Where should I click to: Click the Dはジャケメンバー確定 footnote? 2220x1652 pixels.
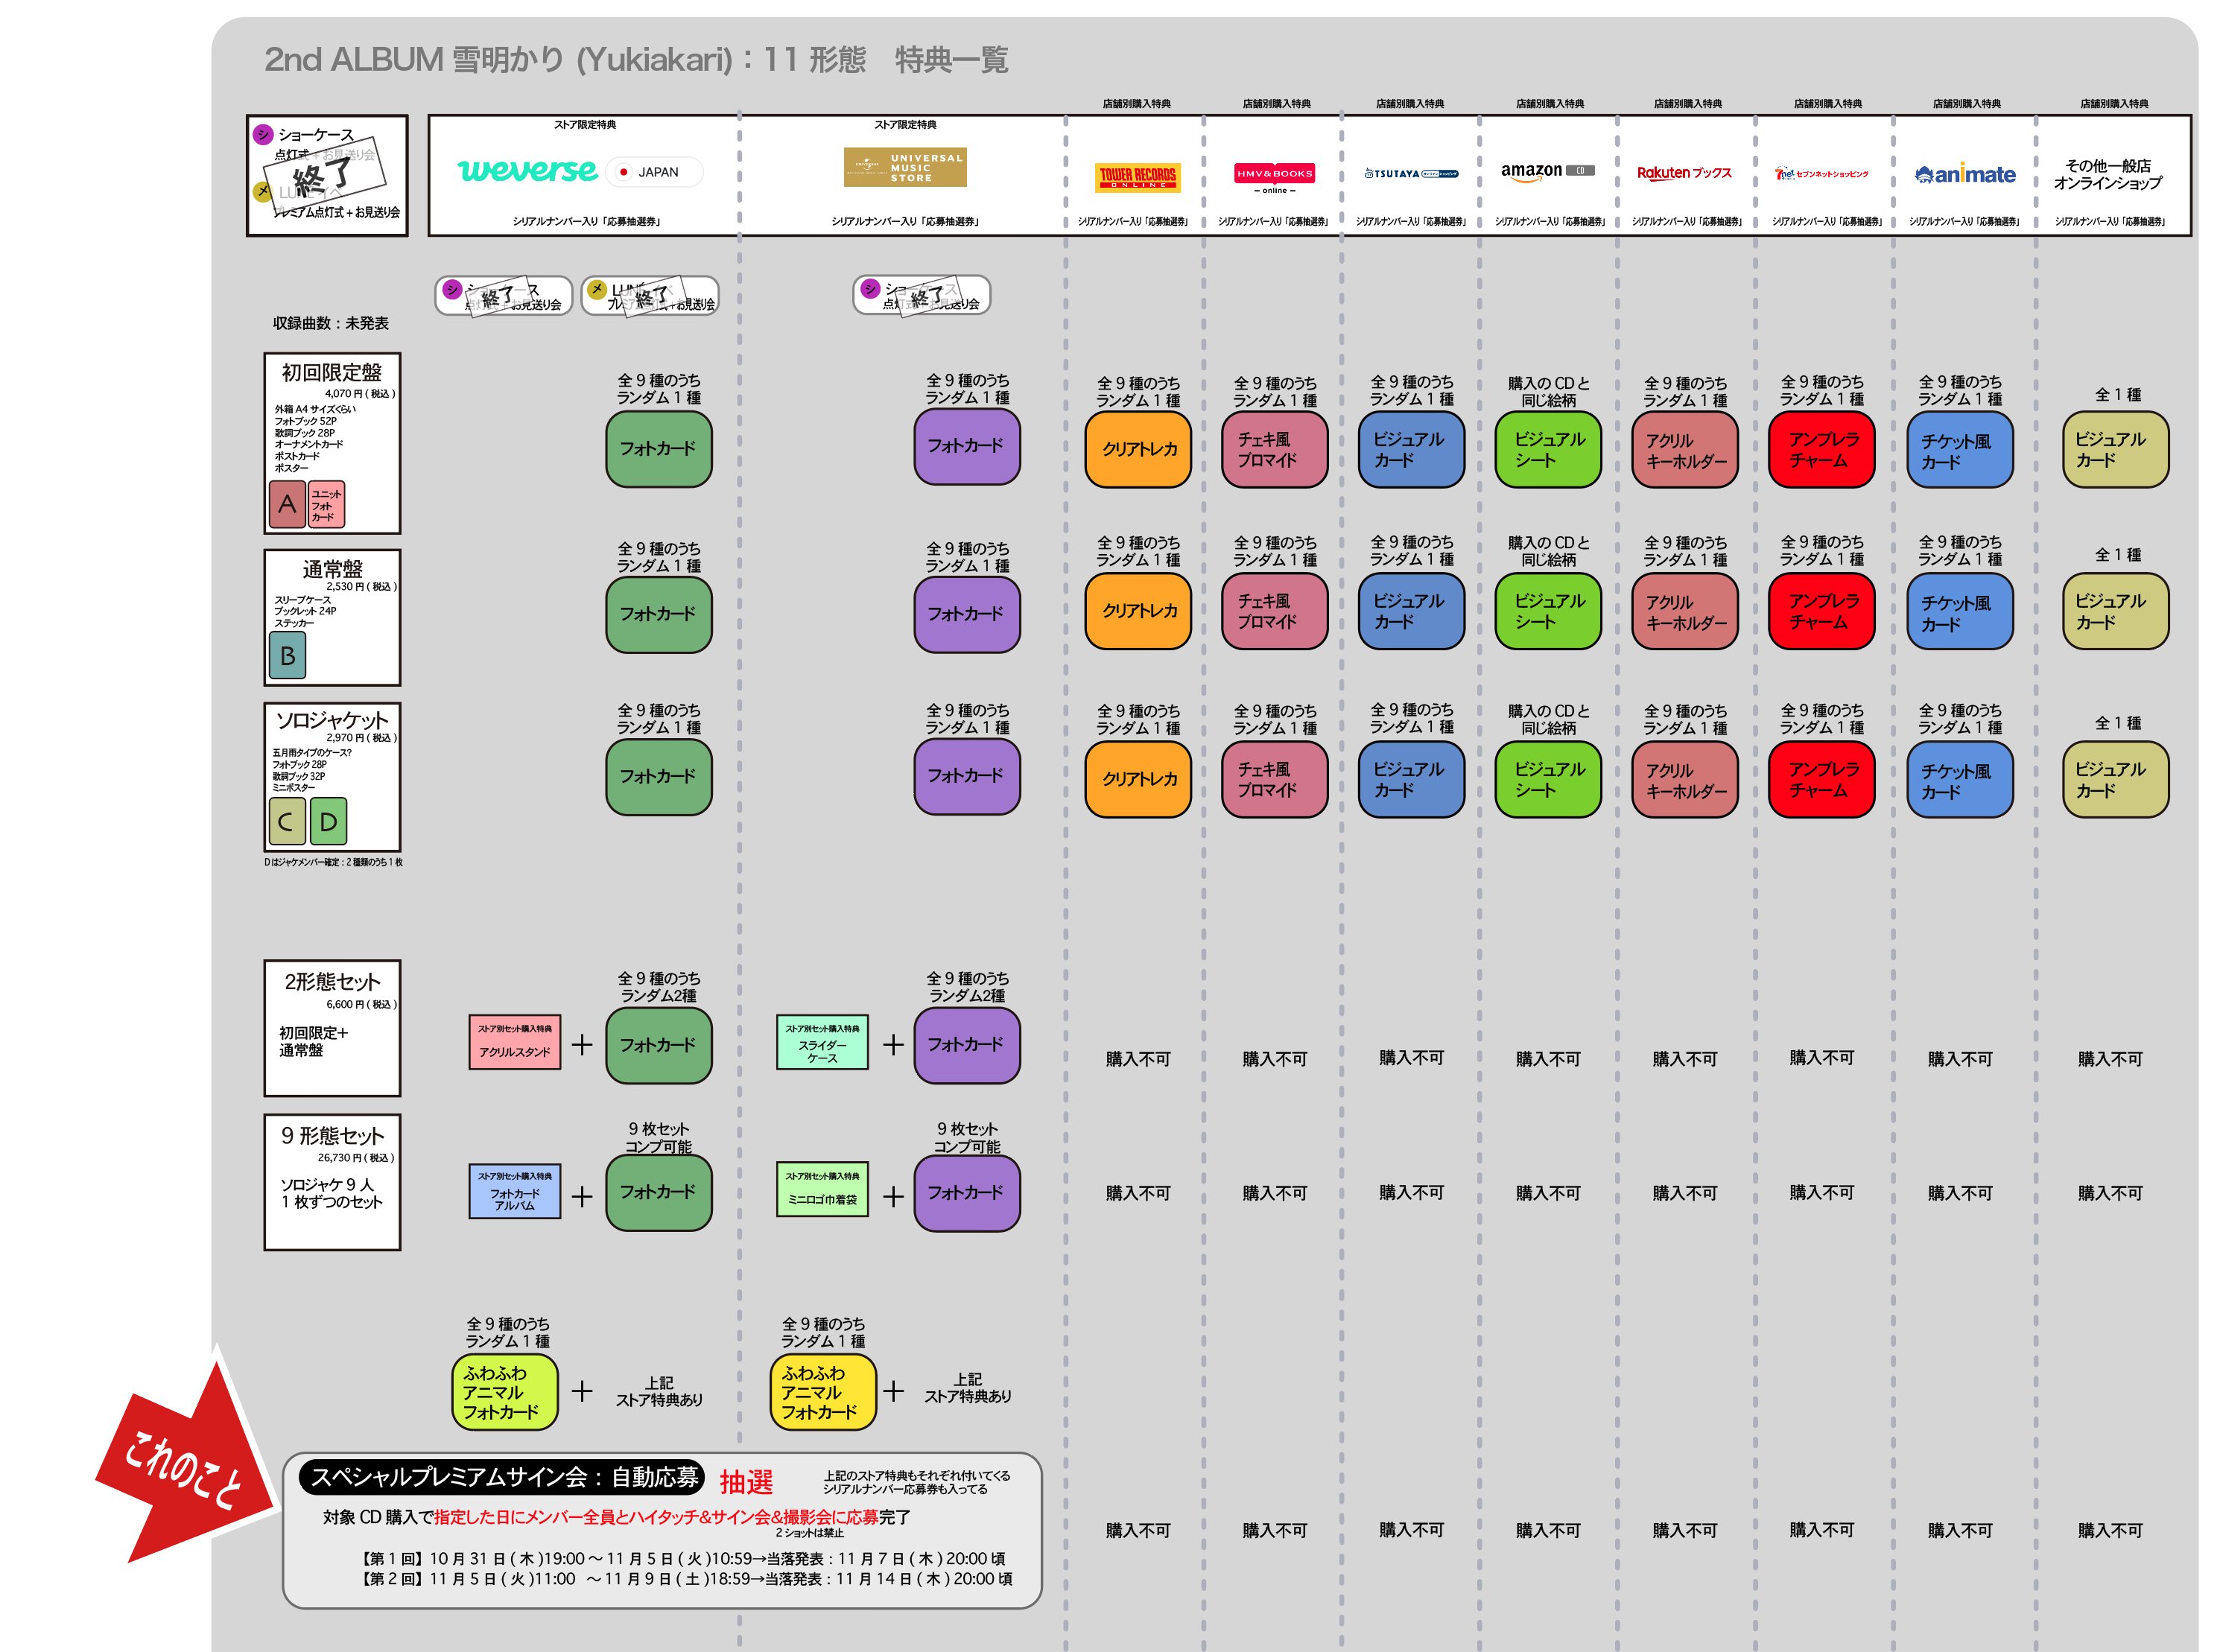333,862
